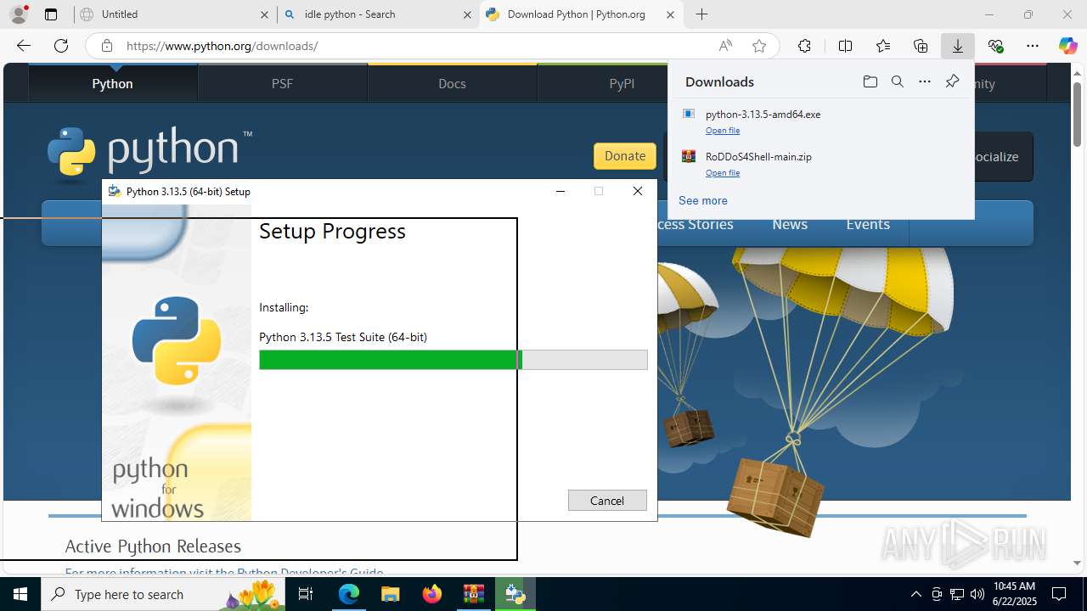Click See more in Downloads panel
1087x611 pixels.
pyautogui.click(x=703, y=200)
